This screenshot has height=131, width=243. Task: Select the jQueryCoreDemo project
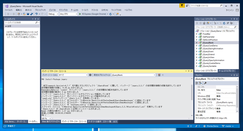pos(210,46)
